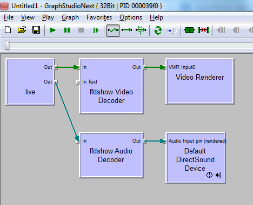Select the Video Renderer filter
This screenshot has width=253, height=205.
coord(200,81)
